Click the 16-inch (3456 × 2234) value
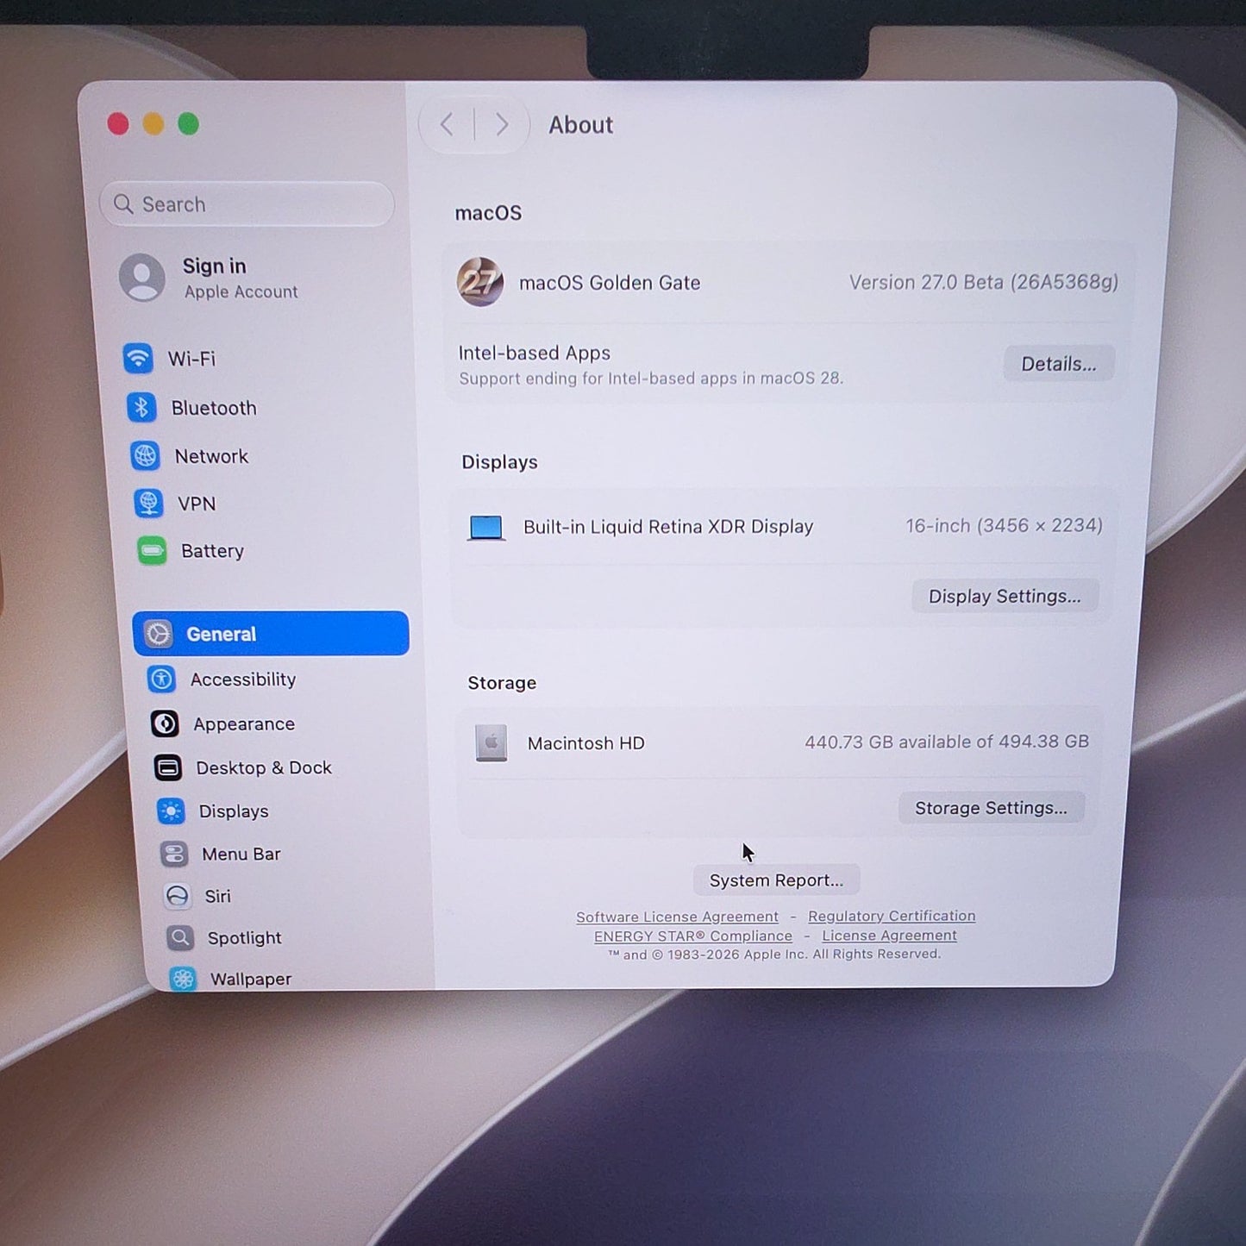The width and height of the screenshot is (1246, 1246). tap(1004, 525)
